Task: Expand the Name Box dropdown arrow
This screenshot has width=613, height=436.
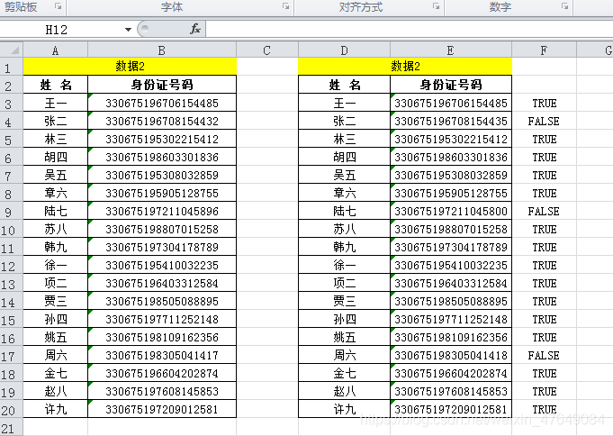Action: click(128, 30)
